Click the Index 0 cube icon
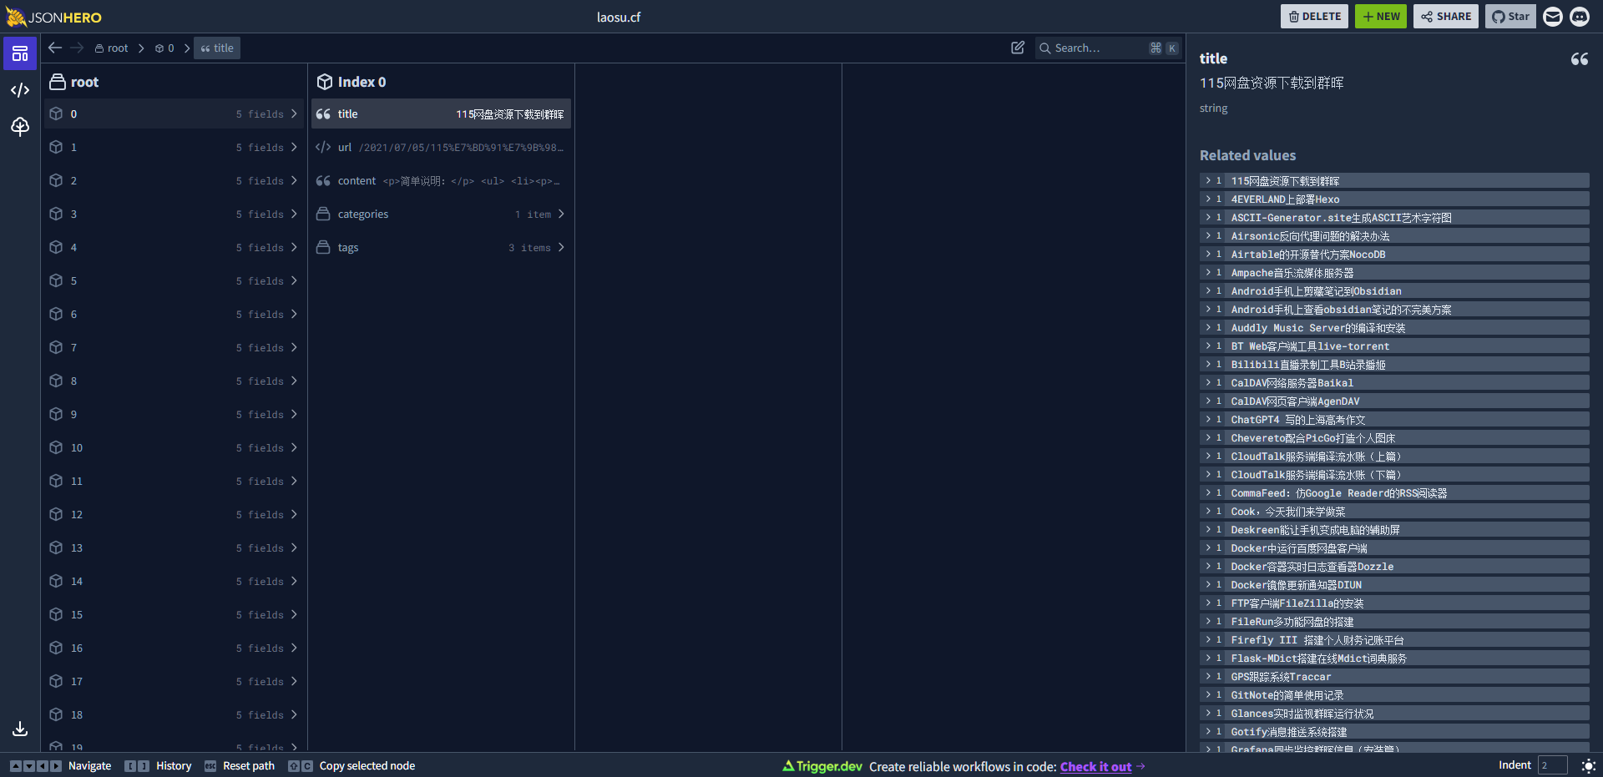 (325, 82)
